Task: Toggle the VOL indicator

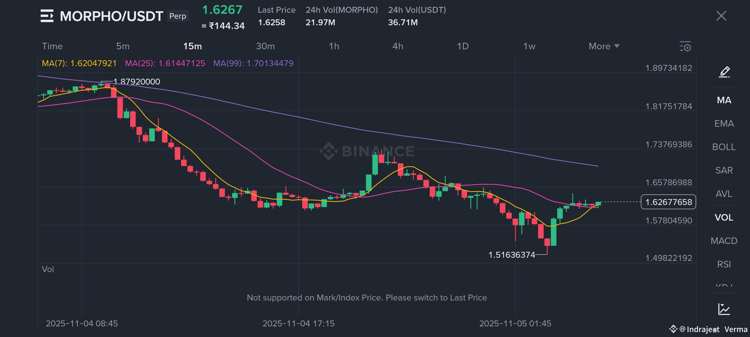Action: point(724,217)
